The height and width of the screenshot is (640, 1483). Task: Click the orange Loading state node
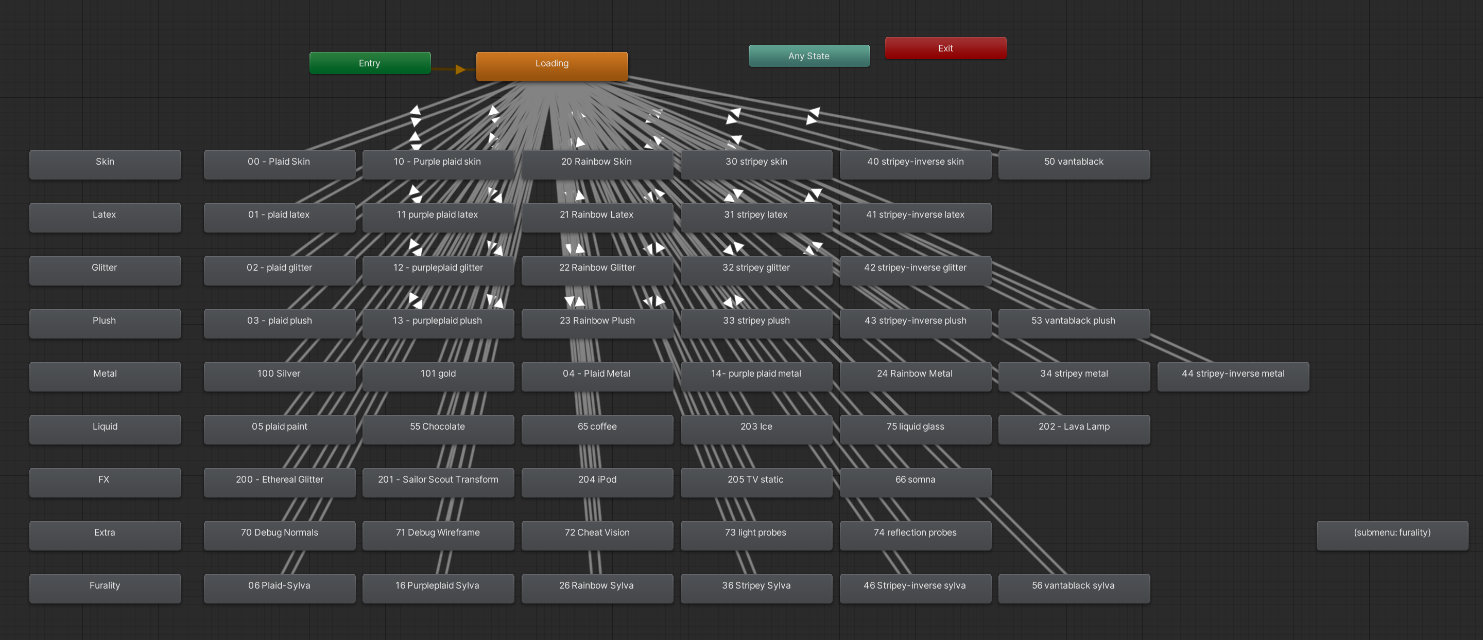click(551, 64)
